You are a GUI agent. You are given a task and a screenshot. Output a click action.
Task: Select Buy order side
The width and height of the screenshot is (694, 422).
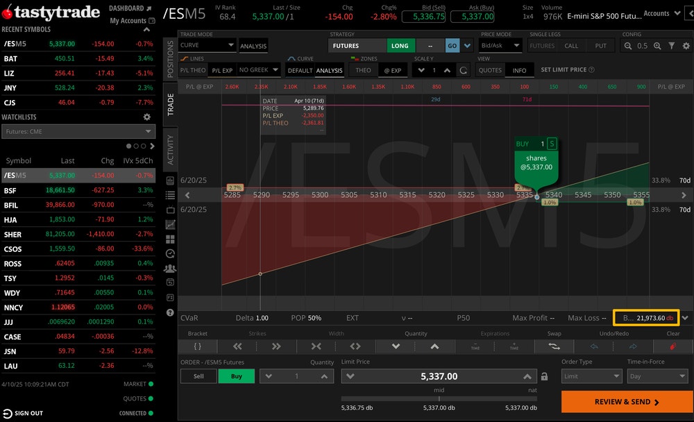(237, 376)
